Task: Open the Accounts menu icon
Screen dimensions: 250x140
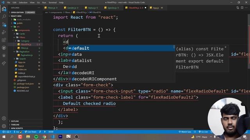Action: 4,118
